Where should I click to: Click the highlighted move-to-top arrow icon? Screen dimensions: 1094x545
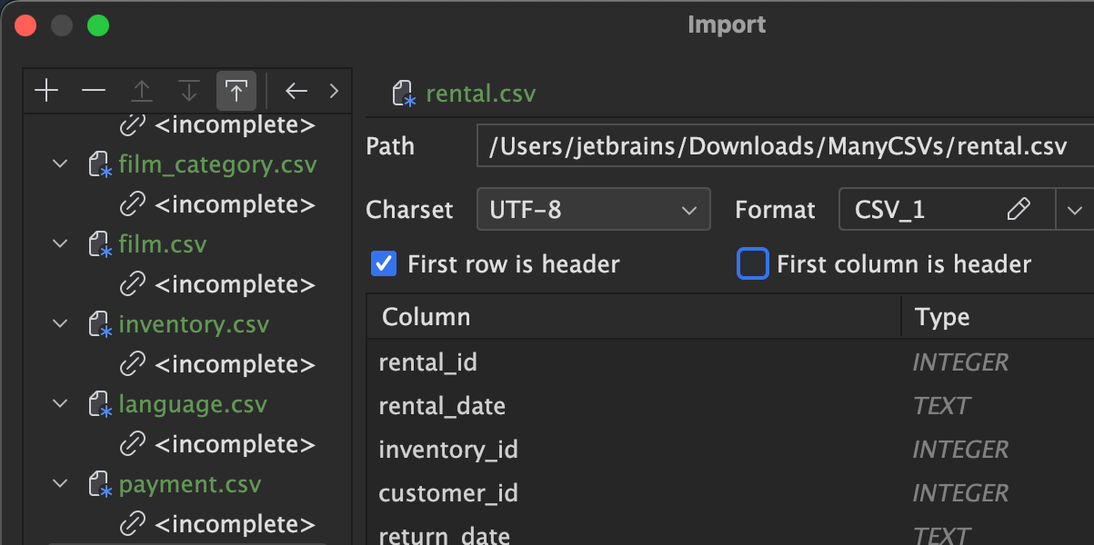click(236, 91)
